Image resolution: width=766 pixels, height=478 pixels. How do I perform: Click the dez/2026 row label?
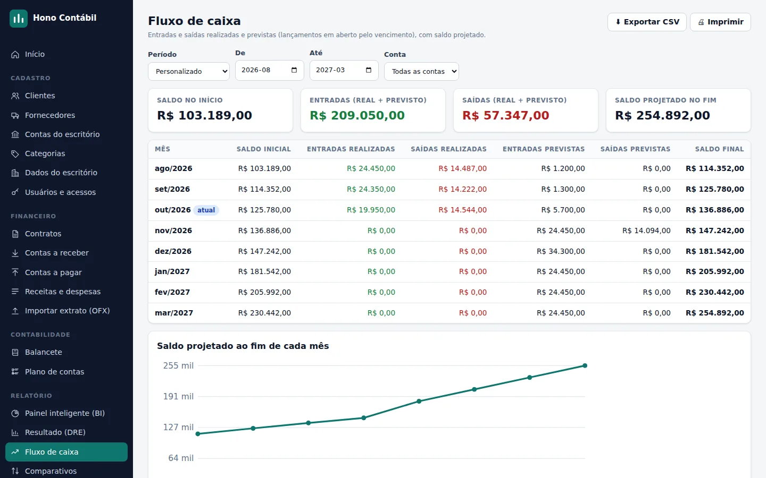(x=173, y=251)
